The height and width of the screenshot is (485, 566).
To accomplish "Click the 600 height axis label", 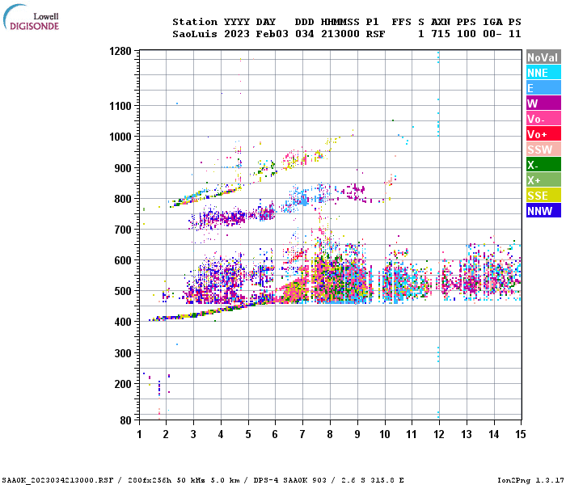I will coord(123,260).
